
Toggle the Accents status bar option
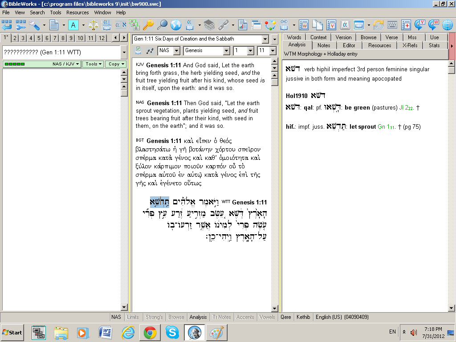click(245, 317)
